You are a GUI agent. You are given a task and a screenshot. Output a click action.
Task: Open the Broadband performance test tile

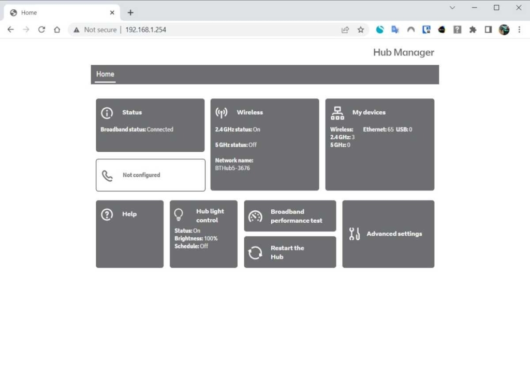[x=290, y=216]
